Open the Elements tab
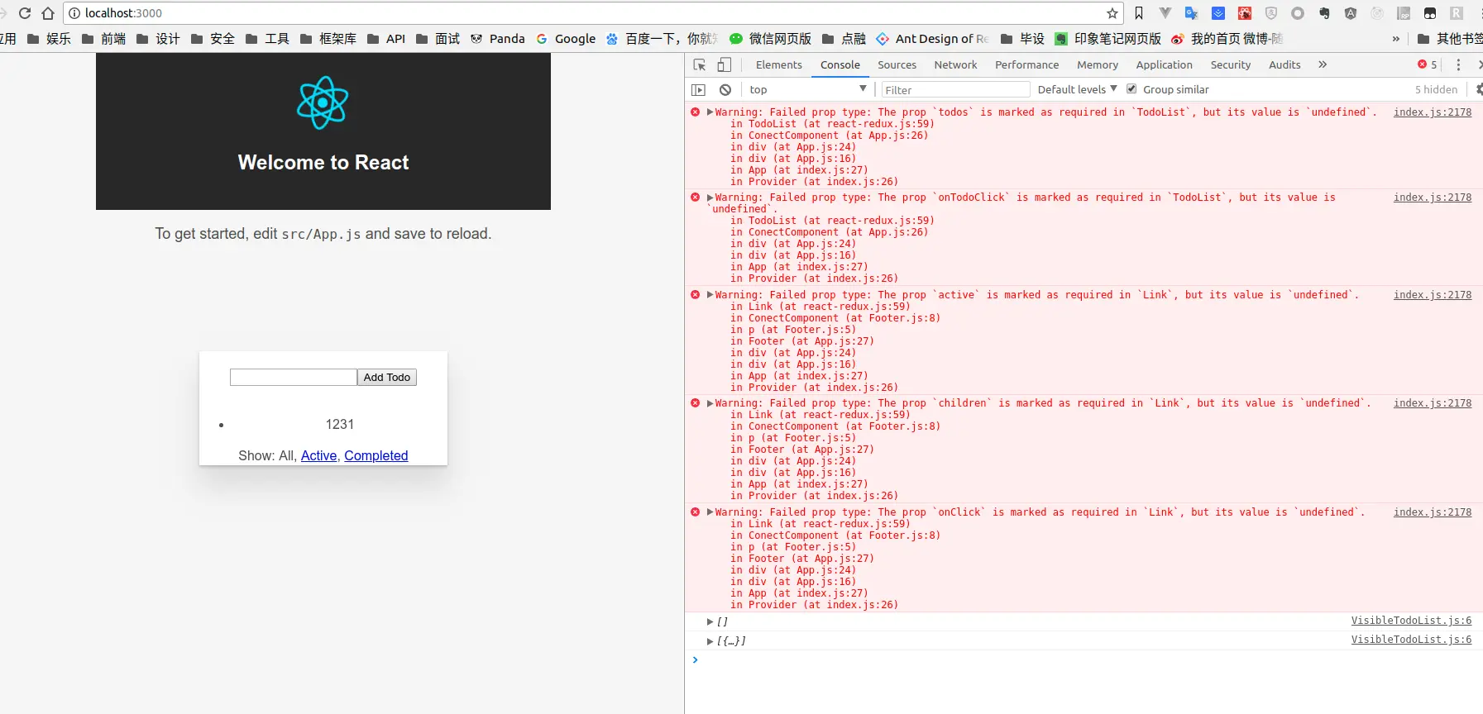1483x714 pixels. tap(778, 65)
